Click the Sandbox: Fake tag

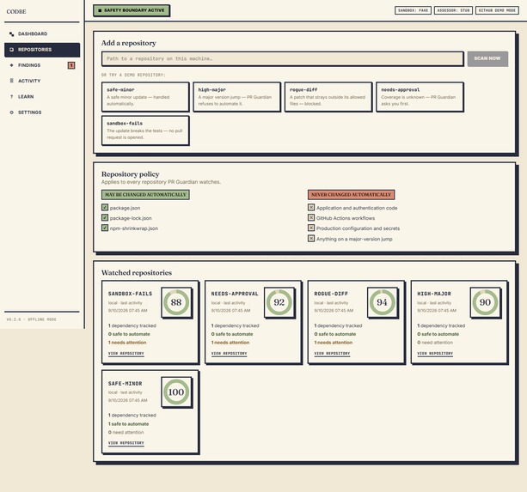pyautogui.click(x=413, y=10)
